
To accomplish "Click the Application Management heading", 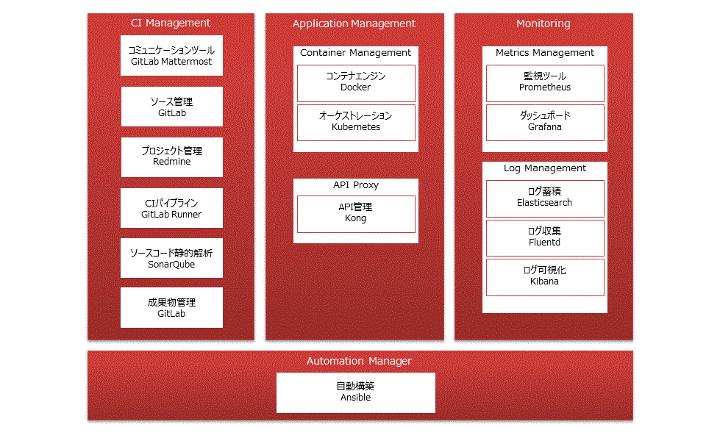I will [x=354, y=24].
